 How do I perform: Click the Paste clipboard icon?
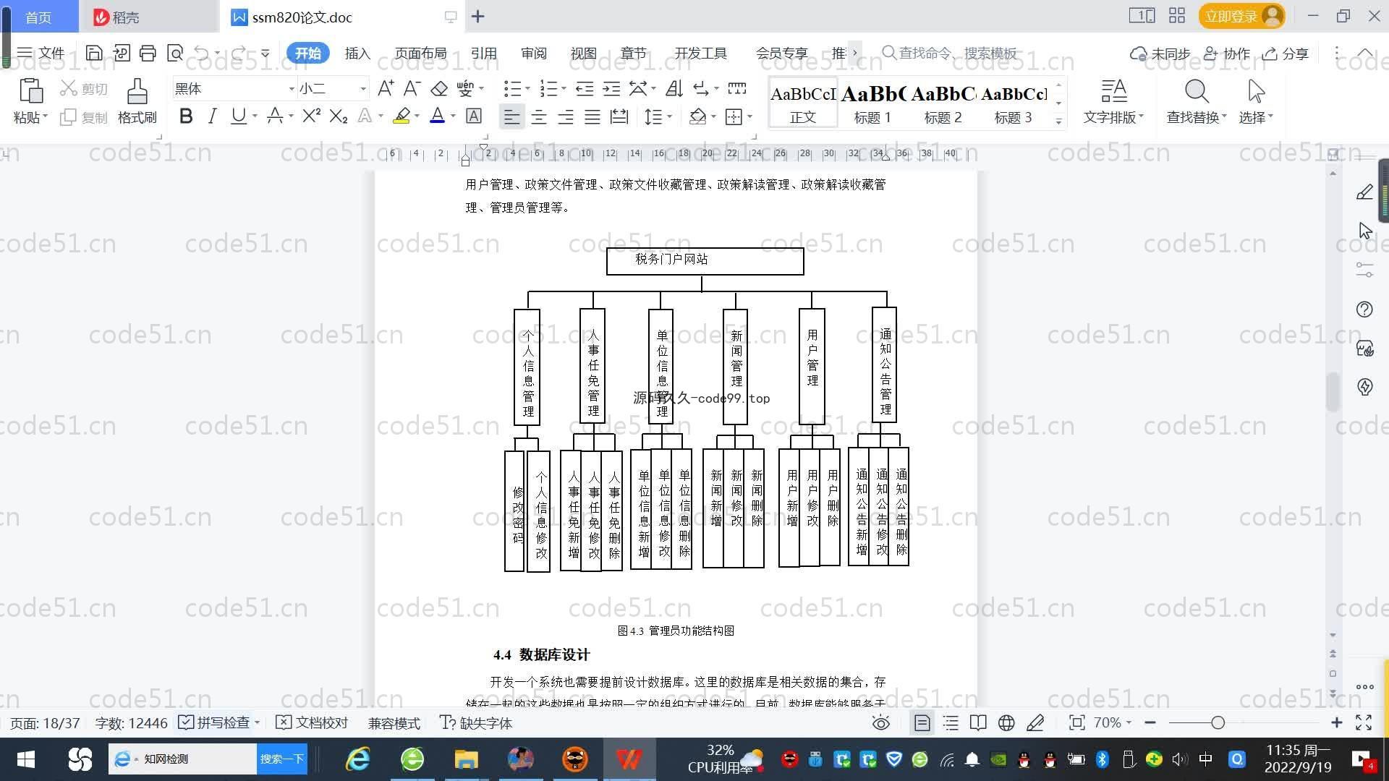(x=30, y=91)
